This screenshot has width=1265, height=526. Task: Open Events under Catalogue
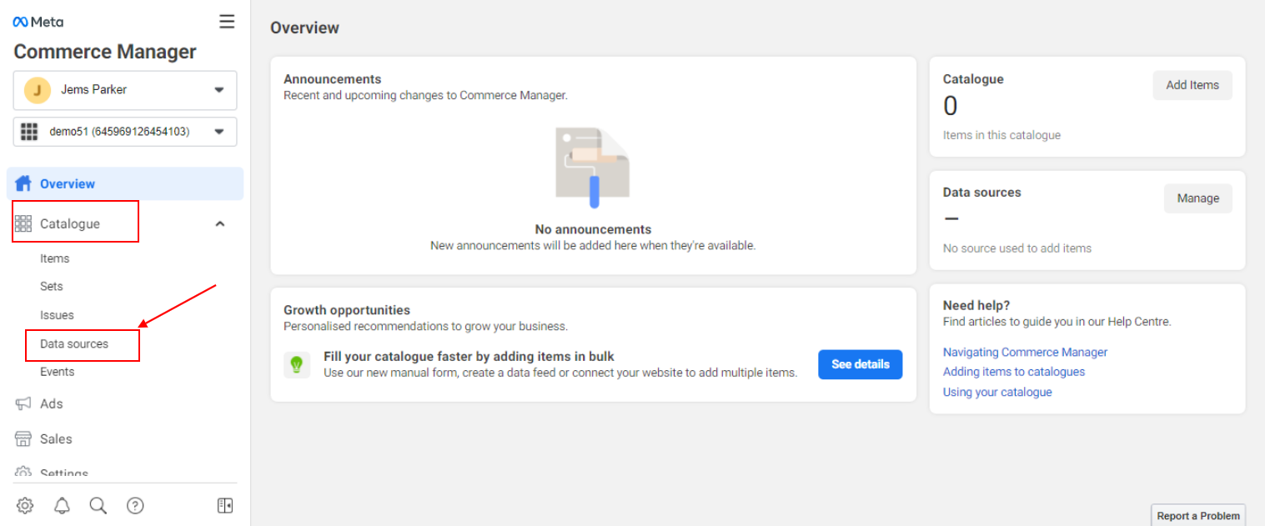[58, 372]
